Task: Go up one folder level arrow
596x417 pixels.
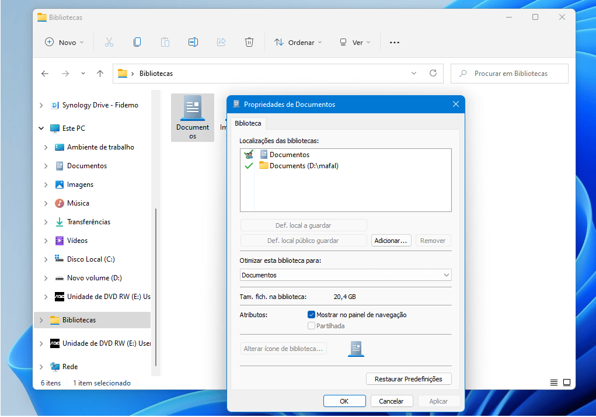Action: pyautogui.click(x=100, y=74)
